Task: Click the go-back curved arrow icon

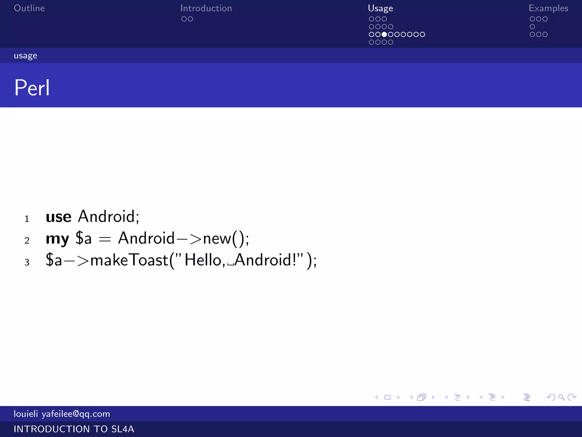Action: [x=551, y=397]
